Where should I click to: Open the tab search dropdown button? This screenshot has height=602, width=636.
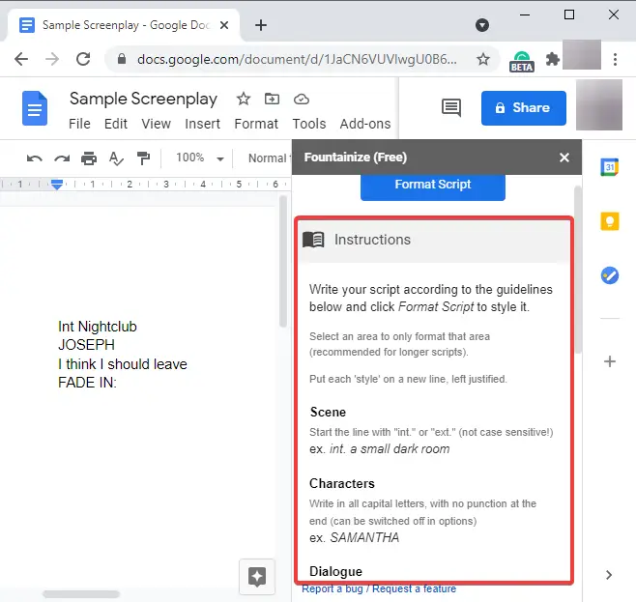click(x=482, y=25)
